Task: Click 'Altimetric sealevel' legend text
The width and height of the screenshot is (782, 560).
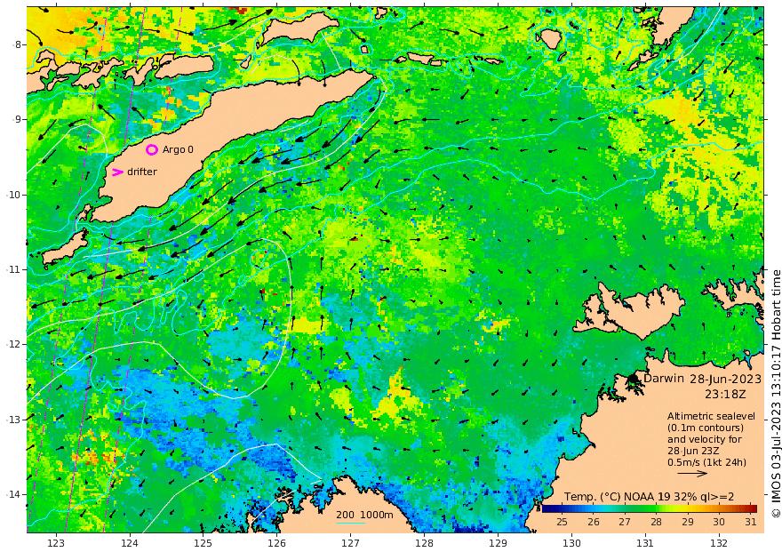Action: 711,416
